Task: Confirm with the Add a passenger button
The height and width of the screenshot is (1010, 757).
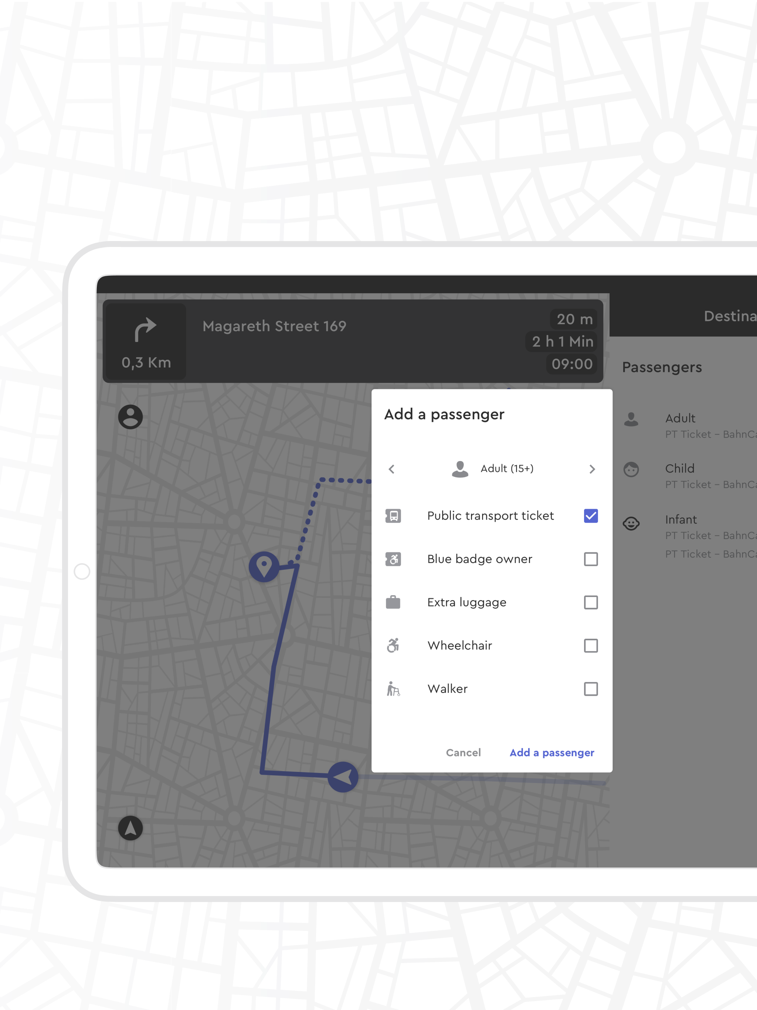Action: coord(551,753)
